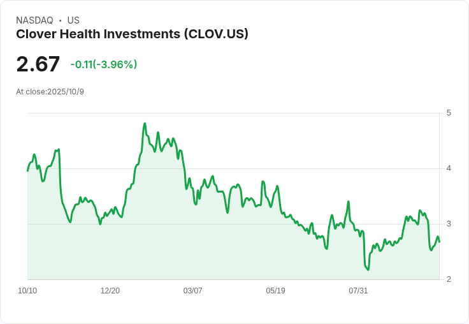Click the 03/07 date axis label
The width and height of the screenshot is (469, 324).
192,291
